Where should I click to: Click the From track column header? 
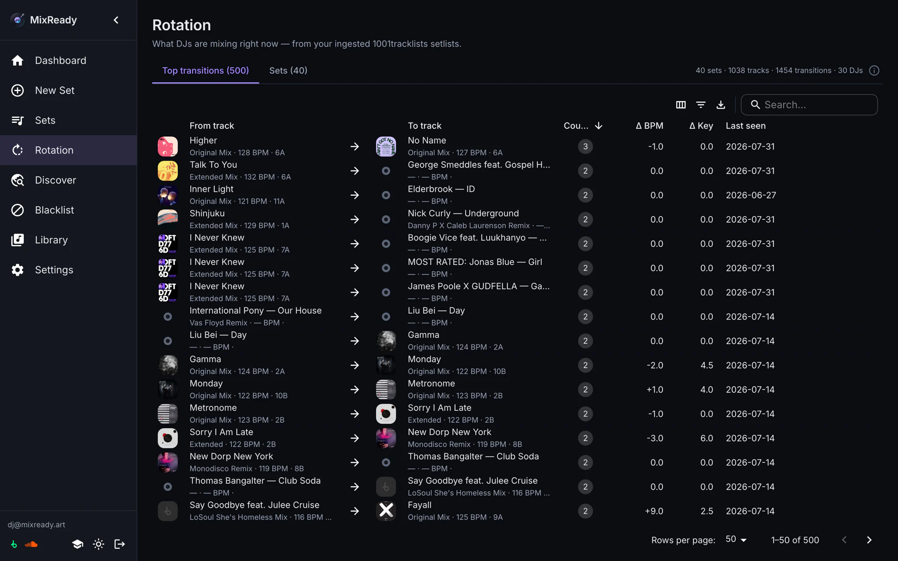[211, 126]
